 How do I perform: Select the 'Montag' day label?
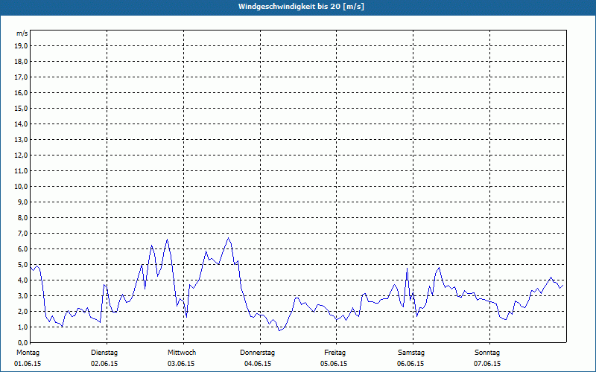(28, 353)
